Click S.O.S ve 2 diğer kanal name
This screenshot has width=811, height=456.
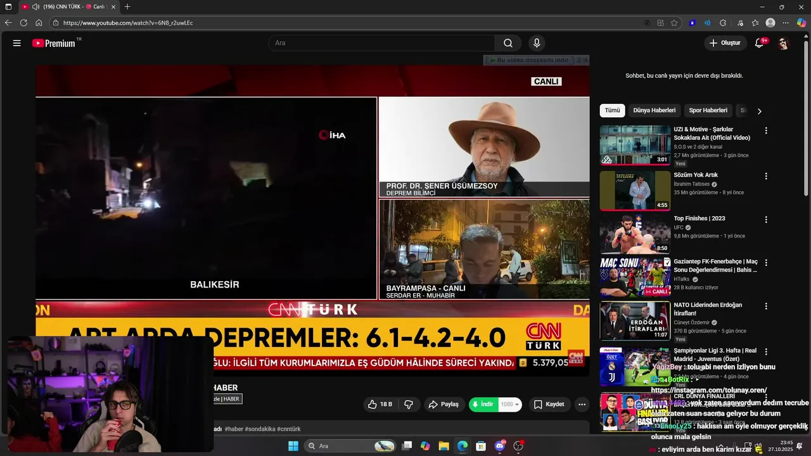[x=698, y=147]
